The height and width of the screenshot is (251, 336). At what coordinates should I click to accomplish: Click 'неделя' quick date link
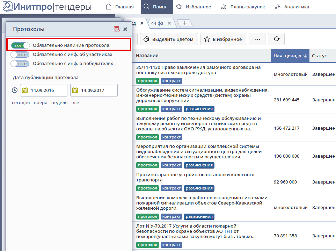tap(59, 103)
